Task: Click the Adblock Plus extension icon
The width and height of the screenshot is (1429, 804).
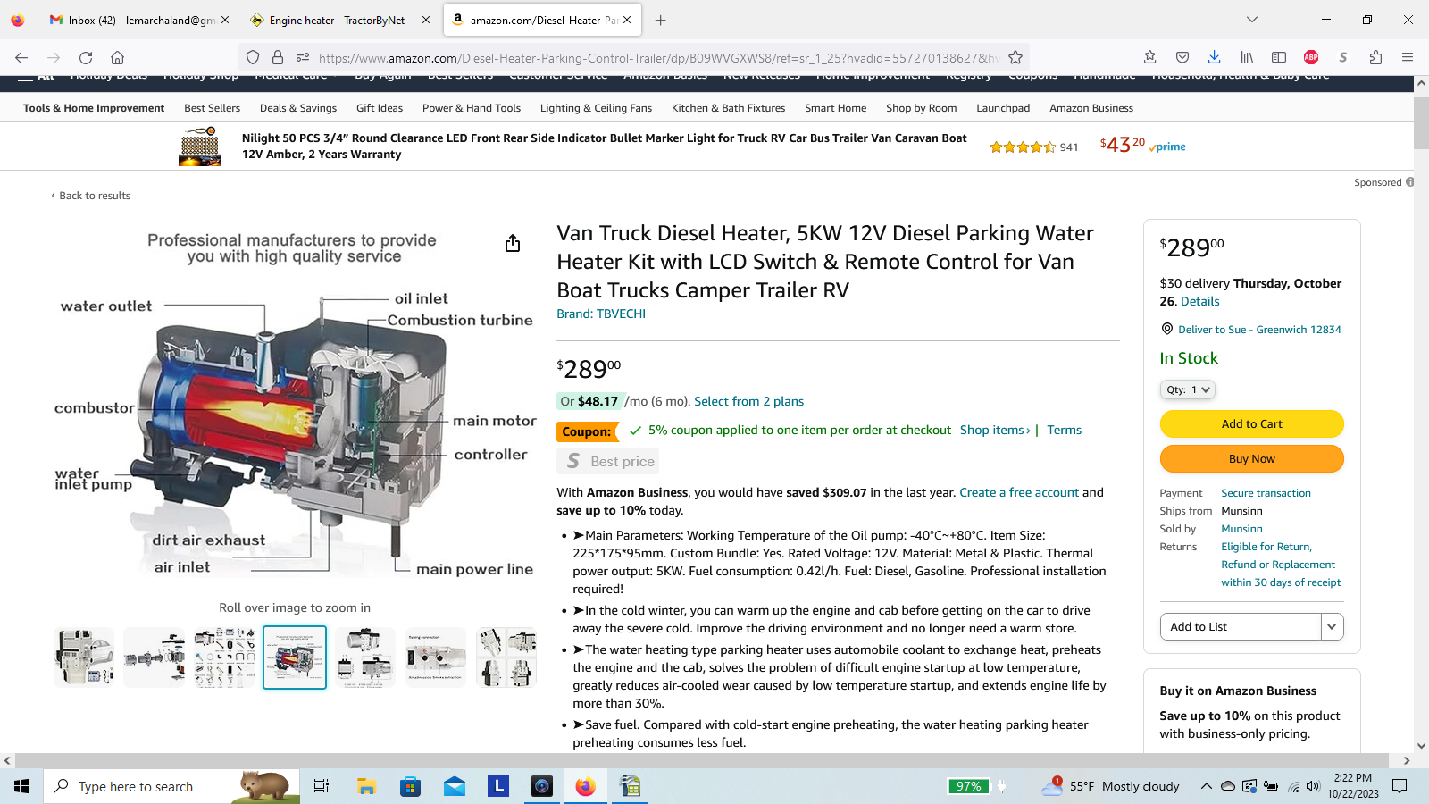Action: pos(1311,57)
